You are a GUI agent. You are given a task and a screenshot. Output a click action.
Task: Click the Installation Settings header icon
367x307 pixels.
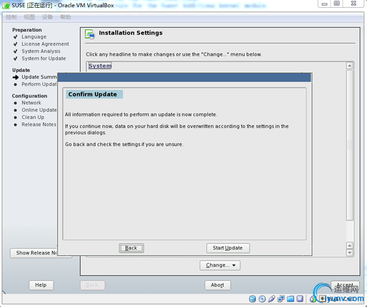point(90,34)
